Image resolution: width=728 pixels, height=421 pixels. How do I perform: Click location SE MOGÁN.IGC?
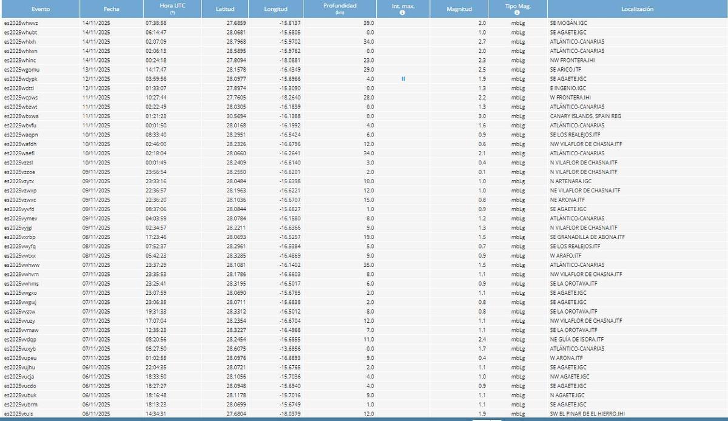pos(568,23)
